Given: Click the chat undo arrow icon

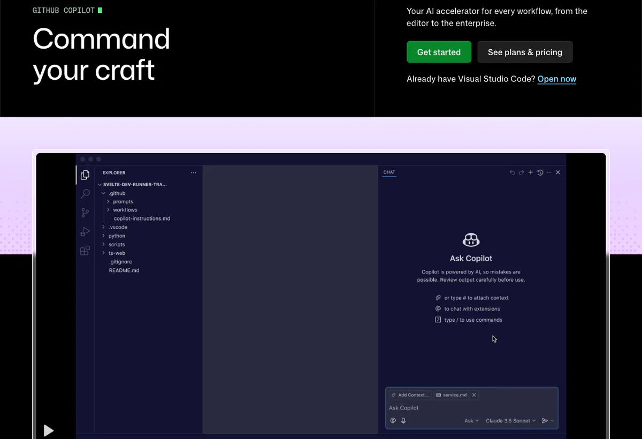Looking at the screenshot, I should tap(512, 172).
